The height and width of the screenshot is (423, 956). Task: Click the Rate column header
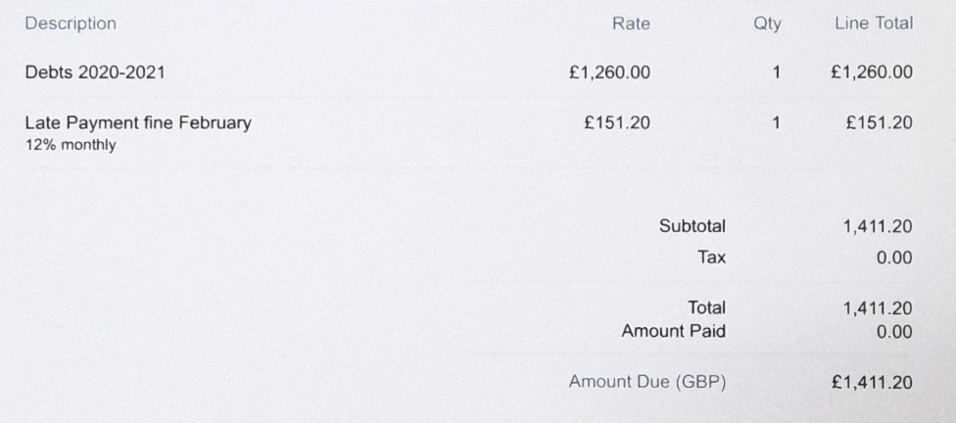(631, 23)
